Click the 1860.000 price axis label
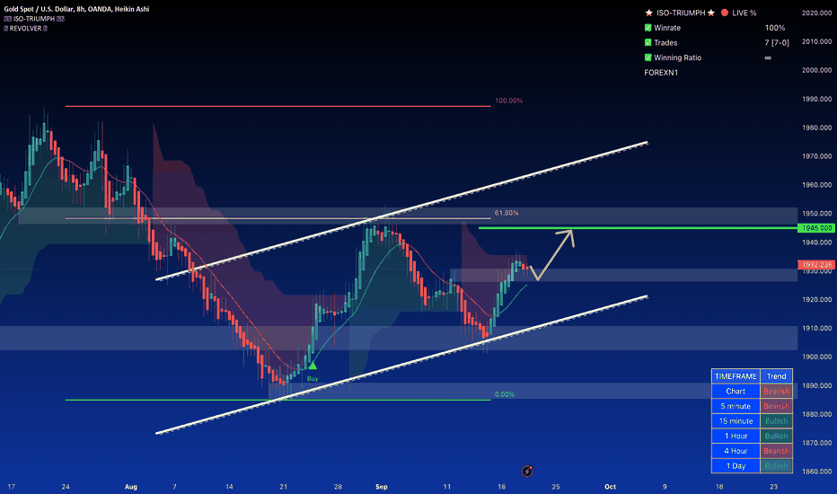The image size is (837, 494). [816, 472]
